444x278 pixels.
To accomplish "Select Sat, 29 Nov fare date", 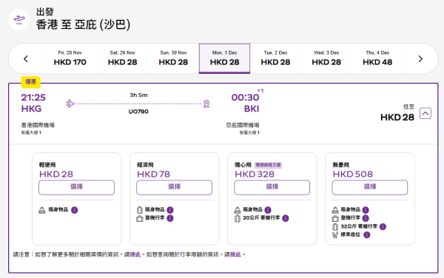I will click(x=122, y=58).
